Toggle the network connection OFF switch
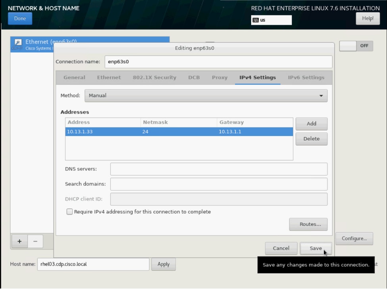 [356, 46]
